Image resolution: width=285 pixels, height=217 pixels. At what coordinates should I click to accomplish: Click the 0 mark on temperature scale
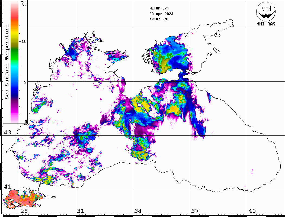click(x=26, y=122)
